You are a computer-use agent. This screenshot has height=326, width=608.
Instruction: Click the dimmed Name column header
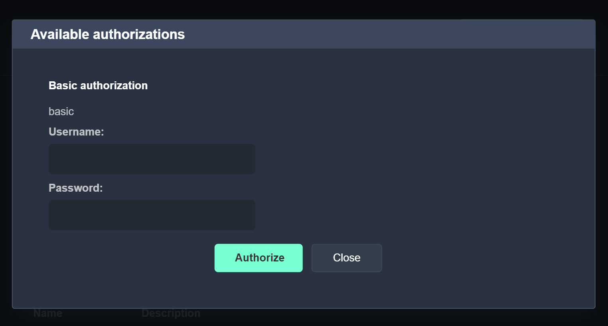[48, 313]
